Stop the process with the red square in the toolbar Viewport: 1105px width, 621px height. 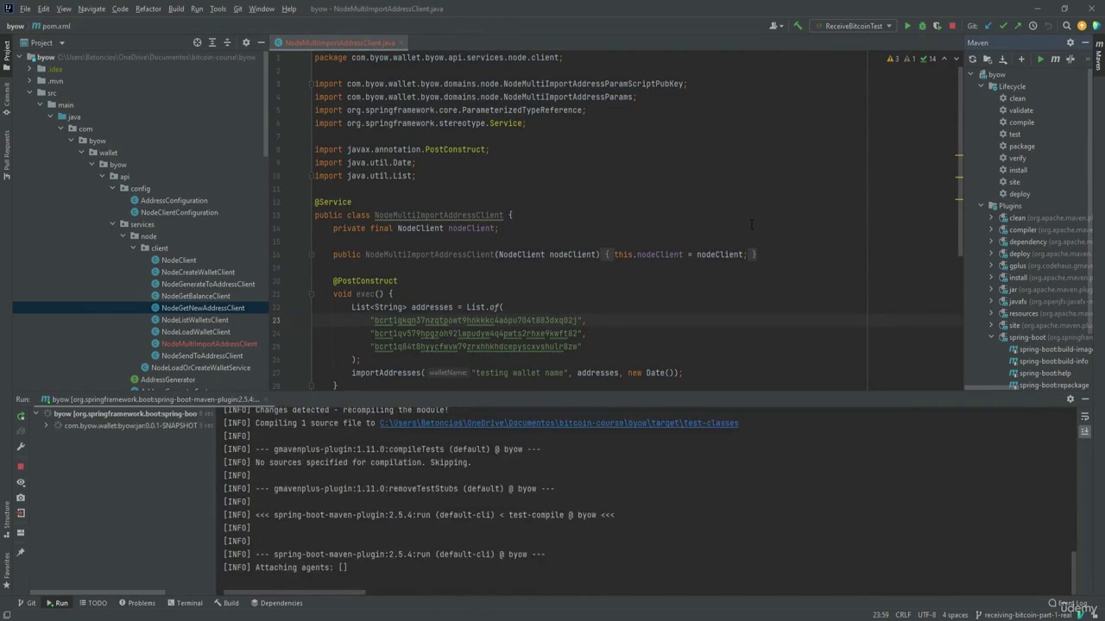(952, 26)
